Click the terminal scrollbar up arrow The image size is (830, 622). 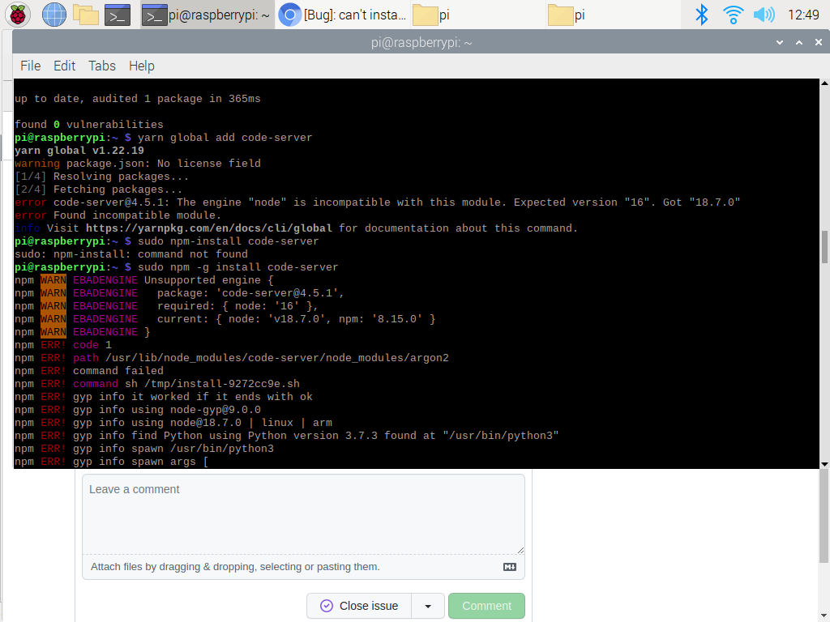824,83
